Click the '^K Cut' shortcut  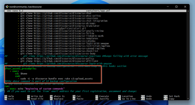(77, 96)
